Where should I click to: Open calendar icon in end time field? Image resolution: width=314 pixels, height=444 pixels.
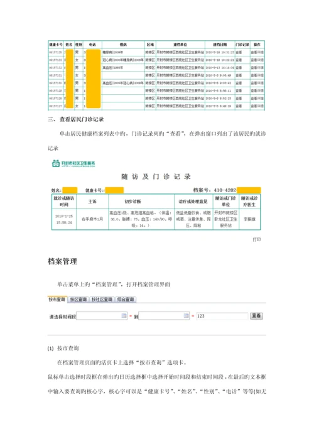click(187, 315)
